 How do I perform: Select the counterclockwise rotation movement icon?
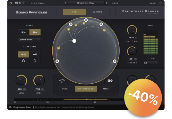click(23, 61)
